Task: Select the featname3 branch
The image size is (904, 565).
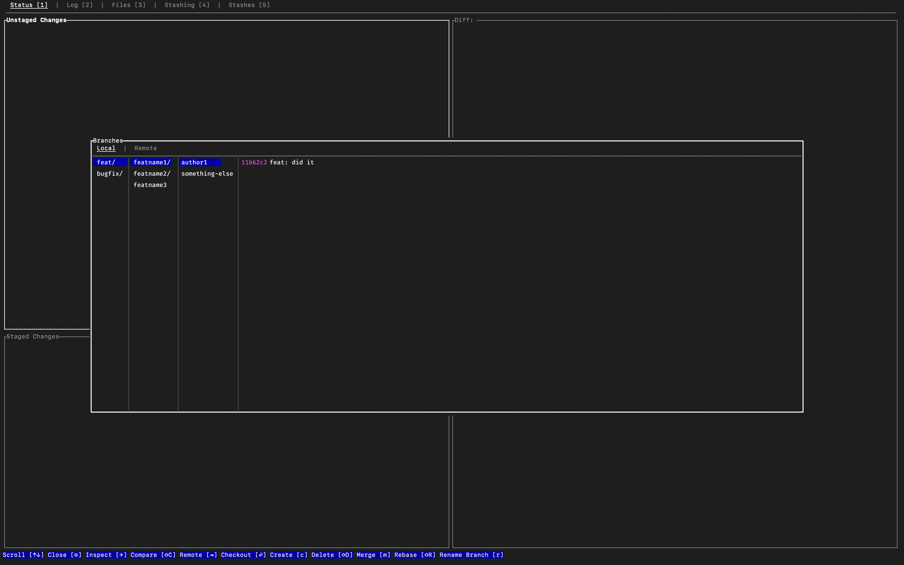Action: point(150,185)
